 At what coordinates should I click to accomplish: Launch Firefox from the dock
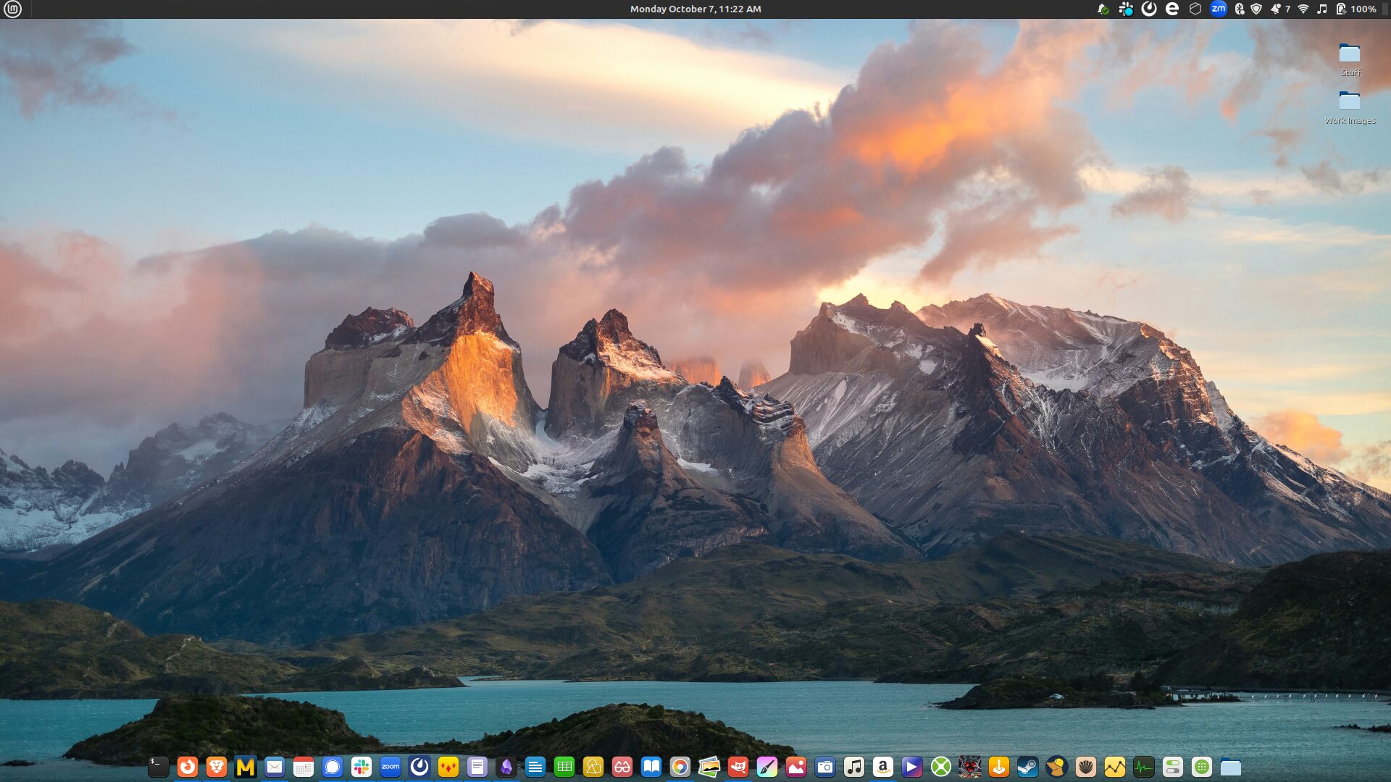point(188,767)
